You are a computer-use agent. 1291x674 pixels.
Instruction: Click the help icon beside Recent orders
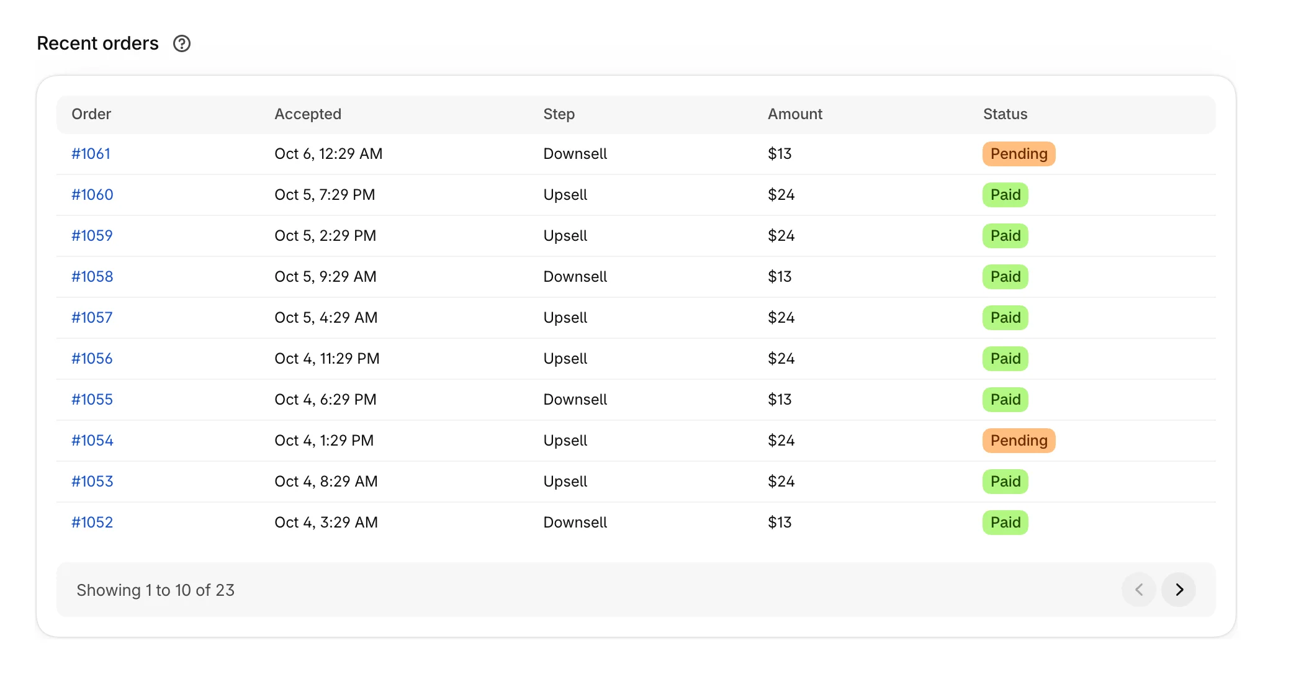pos(182,43)
